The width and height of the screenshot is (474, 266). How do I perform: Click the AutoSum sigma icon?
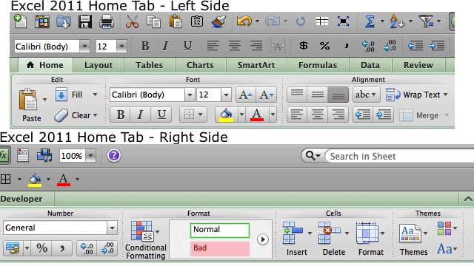coord(370,21)
